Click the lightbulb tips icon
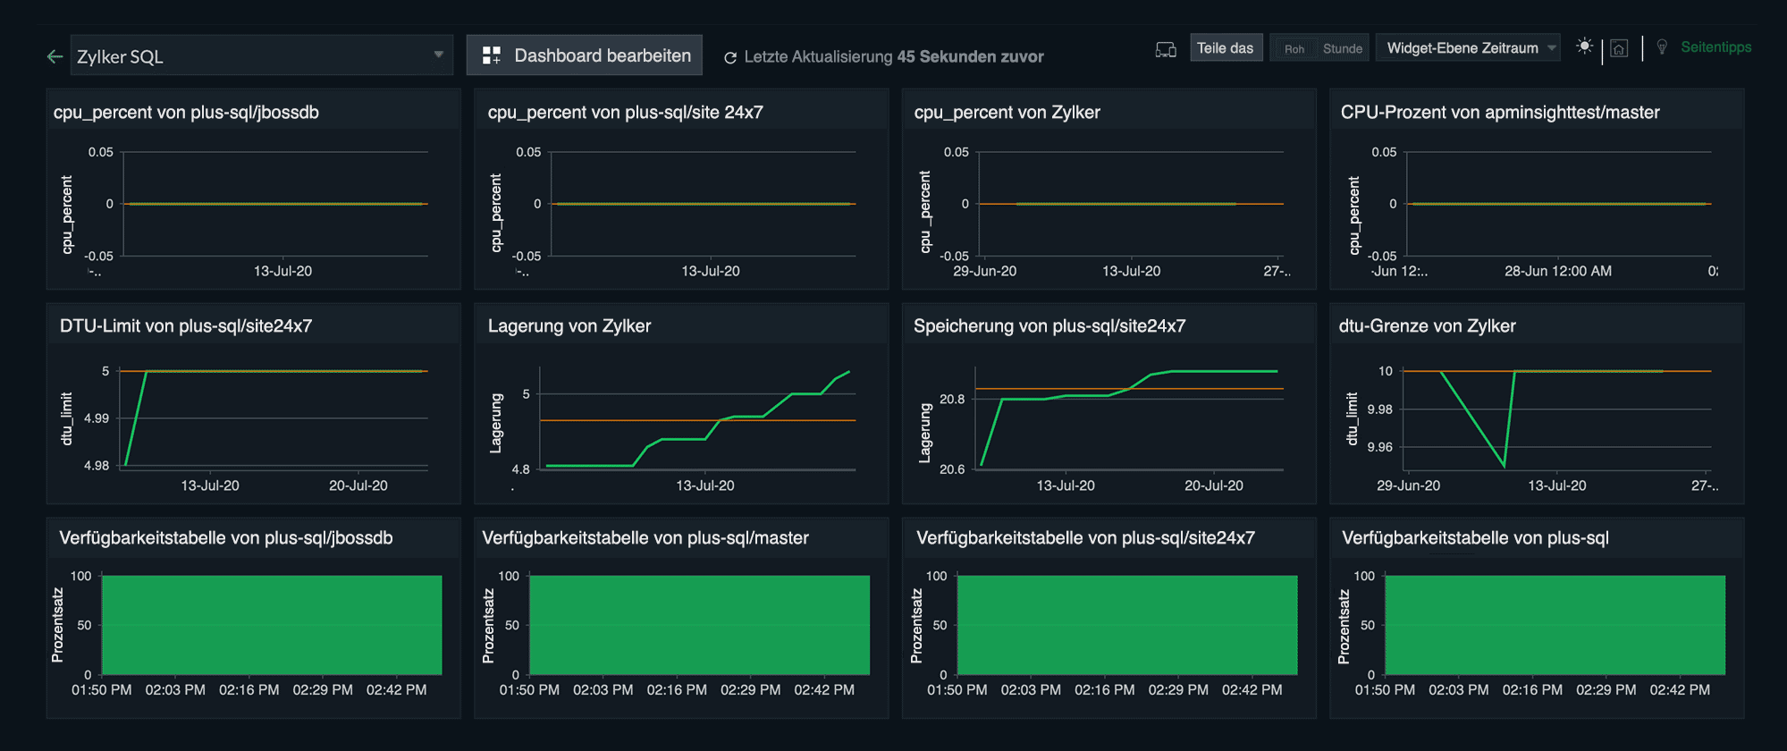 point(1662,47)
